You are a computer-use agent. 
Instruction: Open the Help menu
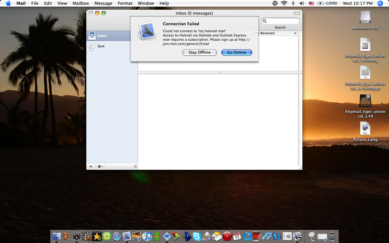164,3
